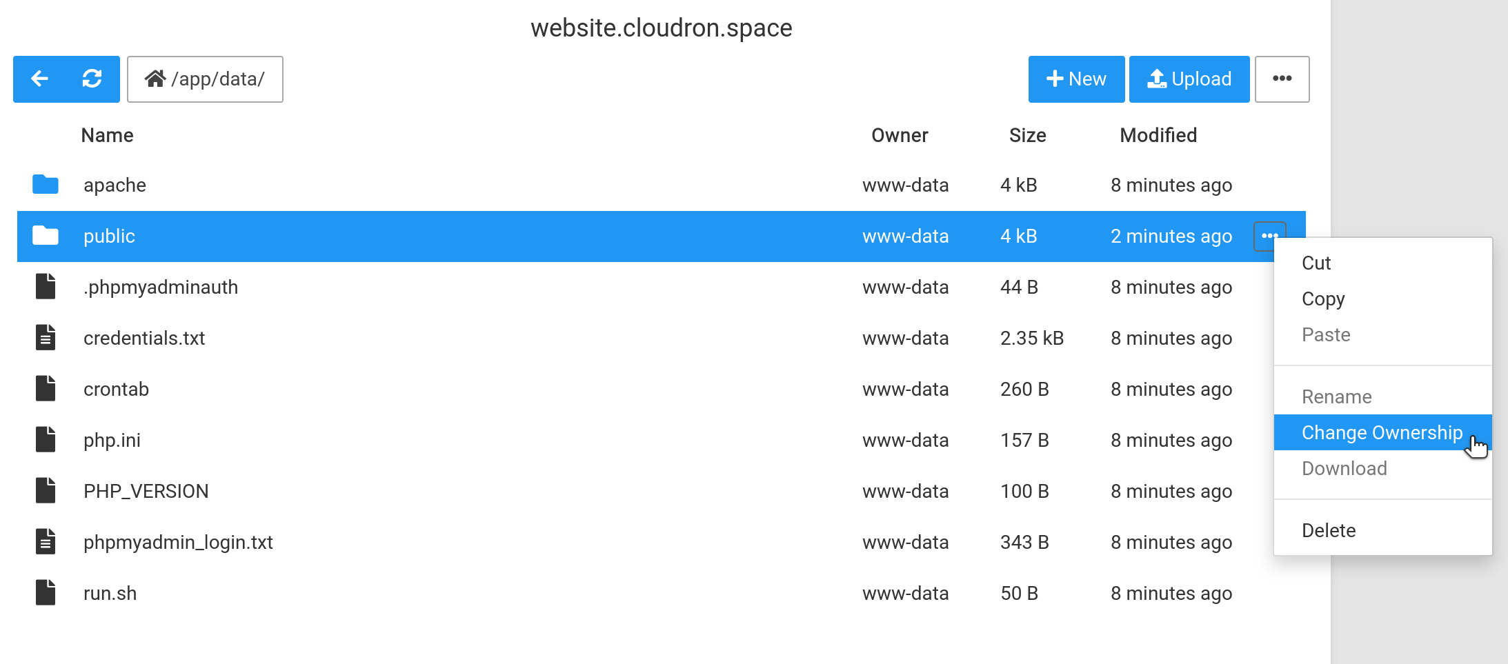Click the back arrow icon
This screenshot has height=664, width=1508.
tap(40, 79)
